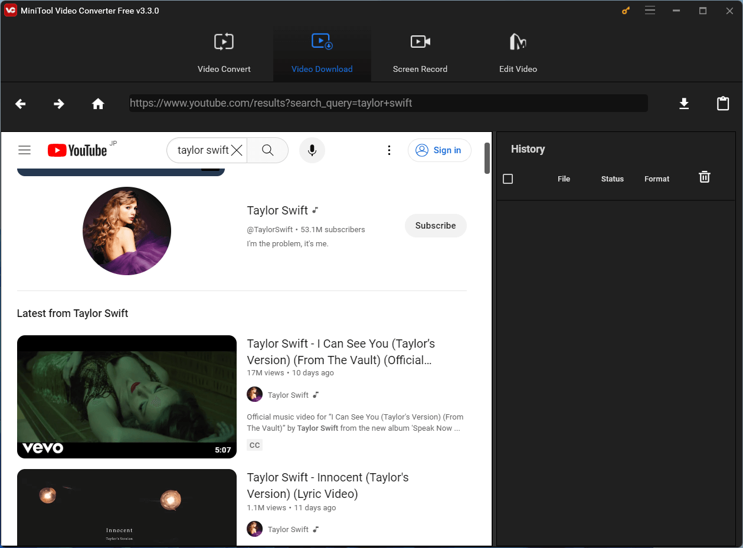Click the YouTube search magnifier button
Screen dimensions: 743x548
pyautogui.click(x=267, y=150)
